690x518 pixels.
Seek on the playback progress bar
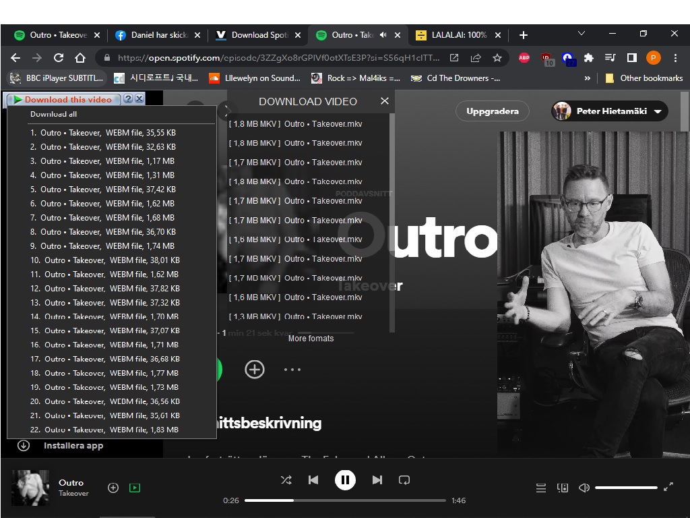345,500
